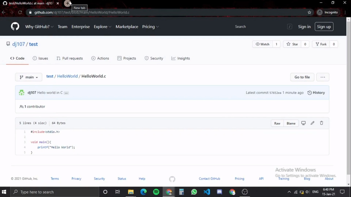Open the main branch selector

point(29,77)
